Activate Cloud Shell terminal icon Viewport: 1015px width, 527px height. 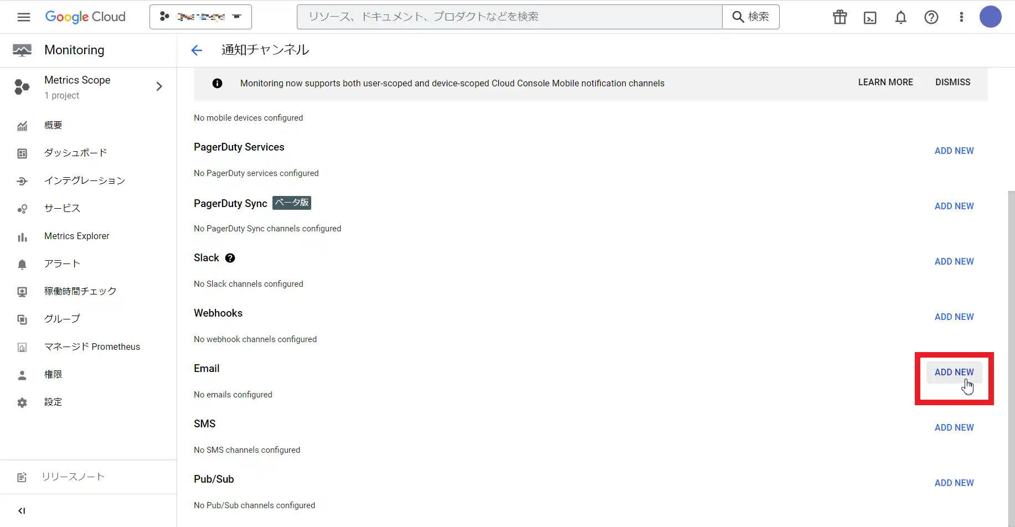coord(870,18)
